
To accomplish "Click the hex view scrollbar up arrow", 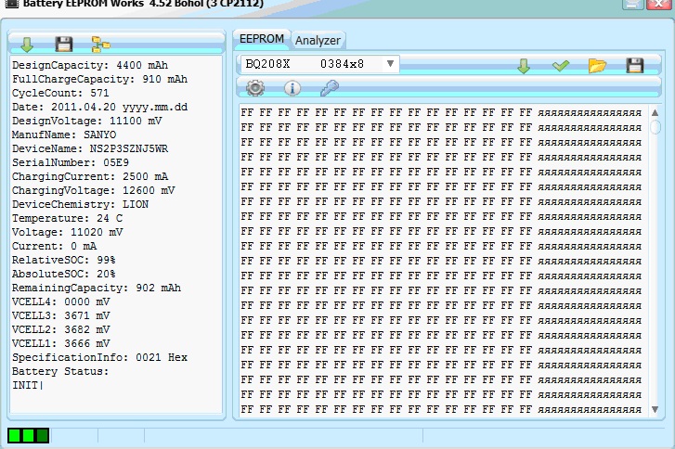I will click(656, 113).
